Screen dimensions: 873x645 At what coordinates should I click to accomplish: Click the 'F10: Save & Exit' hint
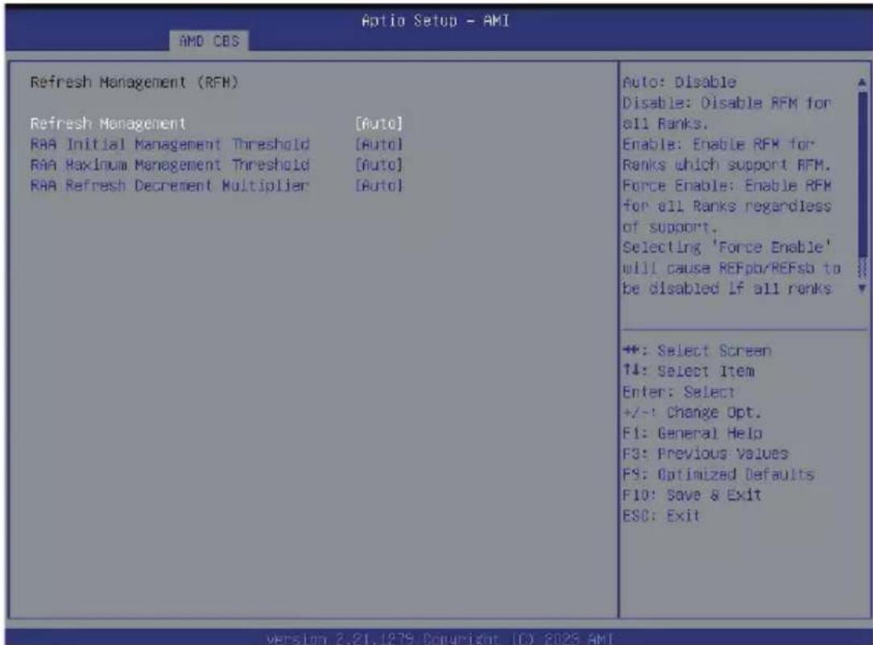coord(692,494)
